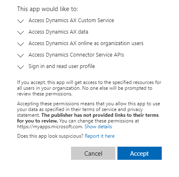
Task: Click 'Does this app look suspicious?' text
Action: (50, 136)
